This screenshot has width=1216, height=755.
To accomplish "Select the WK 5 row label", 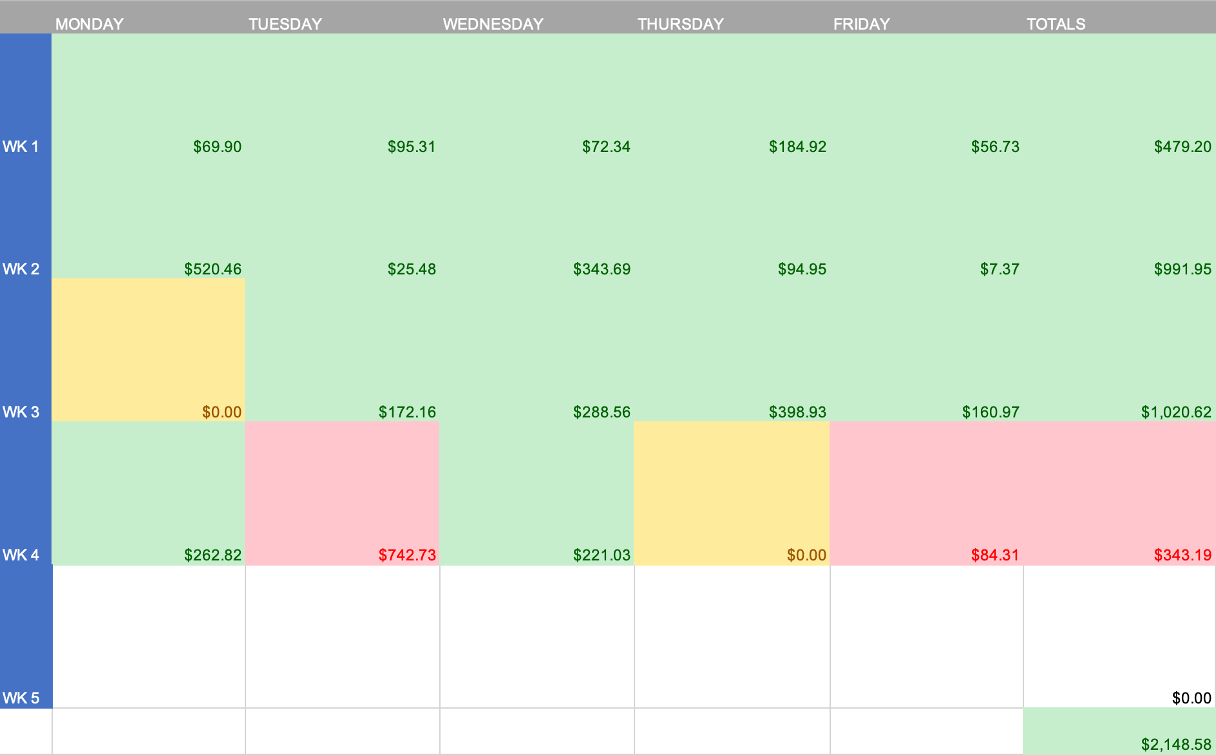I will 21,698.
